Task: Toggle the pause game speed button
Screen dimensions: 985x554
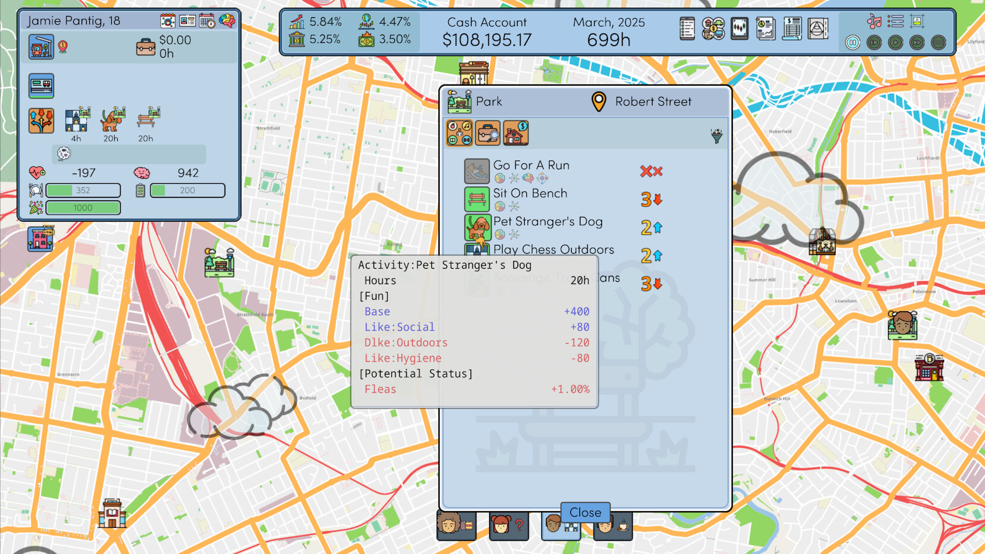Action: pos(852,43)
